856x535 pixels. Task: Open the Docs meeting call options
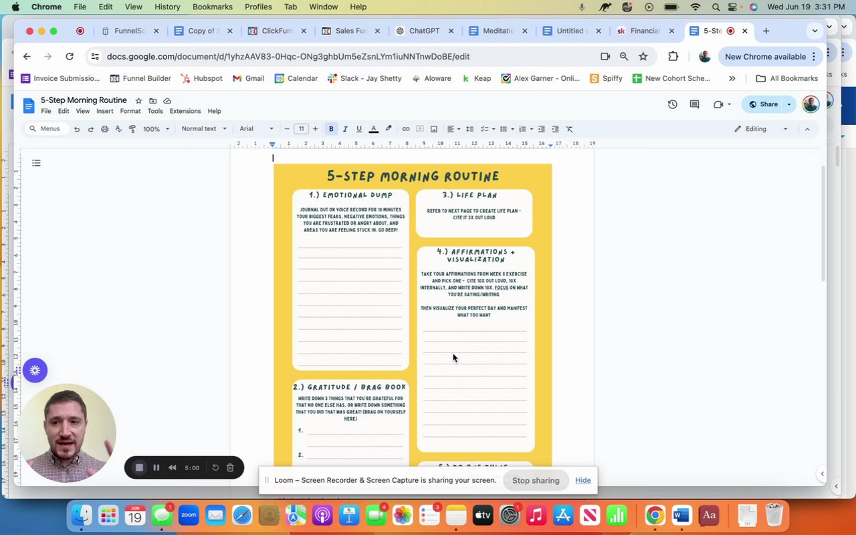(x=722, y=104)
